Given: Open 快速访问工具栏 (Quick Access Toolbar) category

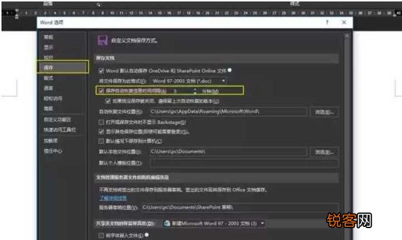Looking at the screenshot, I should [60, 130].
